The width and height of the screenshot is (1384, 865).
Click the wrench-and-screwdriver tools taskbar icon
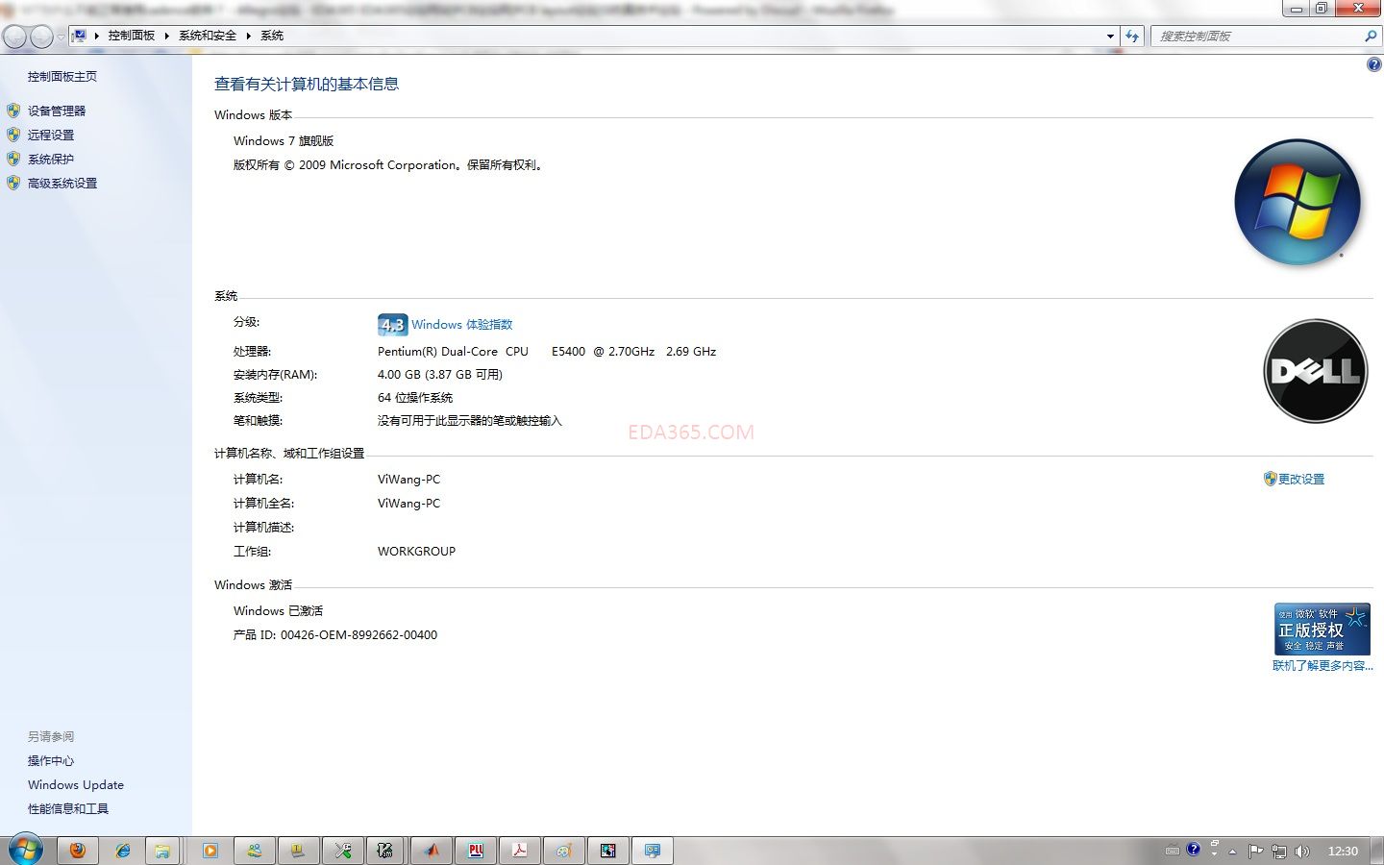coord(343,851)
